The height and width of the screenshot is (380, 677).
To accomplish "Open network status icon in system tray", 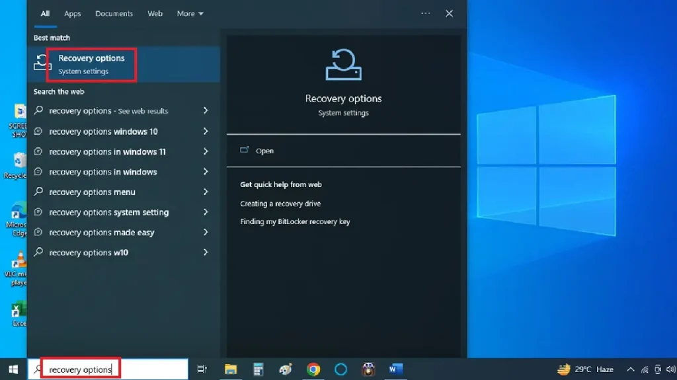I will coord(645,369).
